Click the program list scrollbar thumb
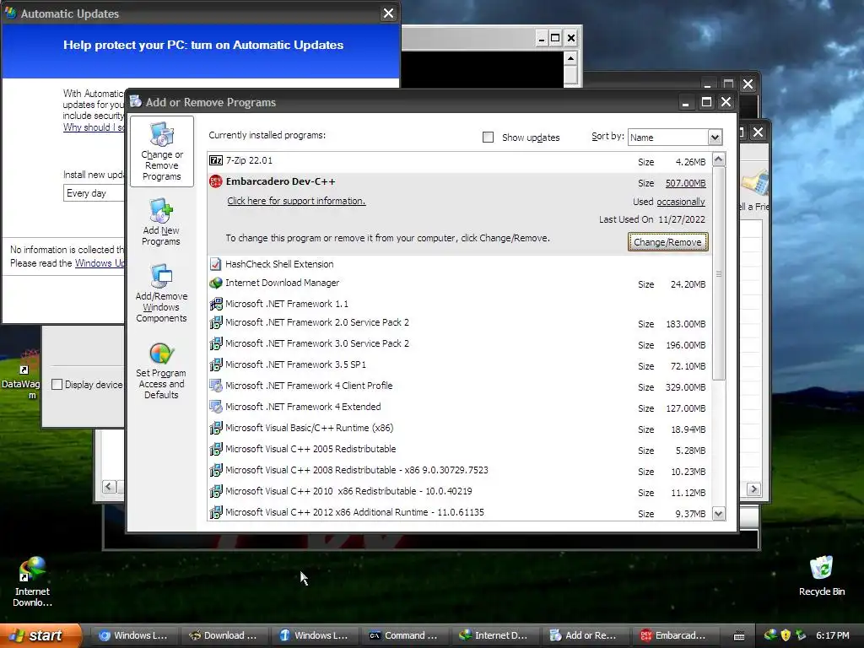864x648 pixels. pyautogui.click(x=719, y=273)
